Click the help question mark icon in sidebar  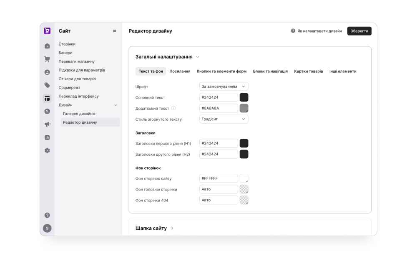47,215
